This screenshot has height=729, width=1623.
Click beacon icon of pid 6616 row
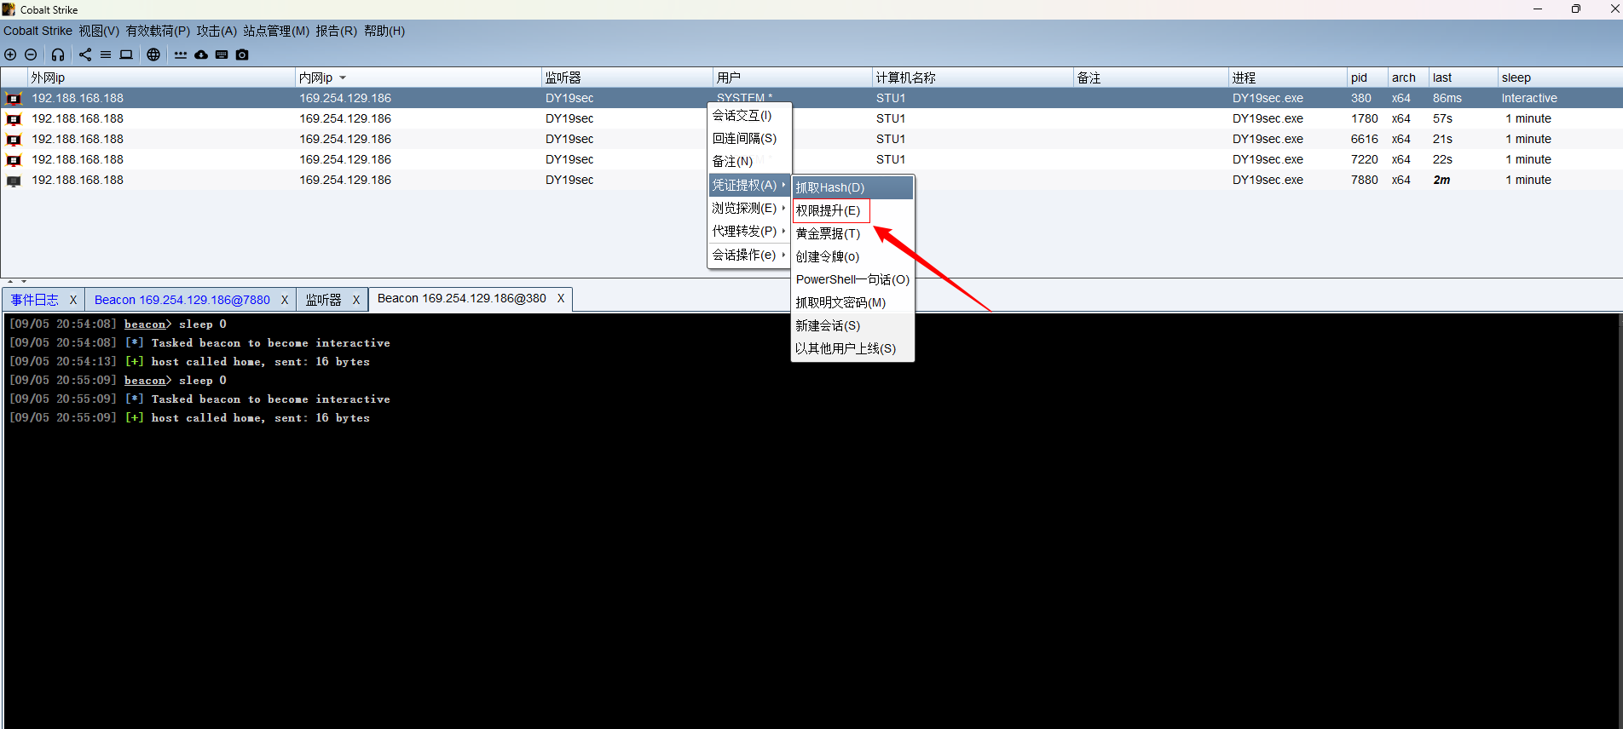click(14, 140)
